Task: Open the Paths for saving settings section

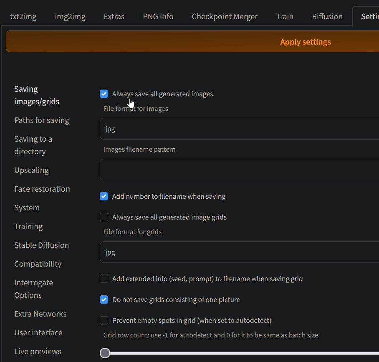Action: [41, 120]
